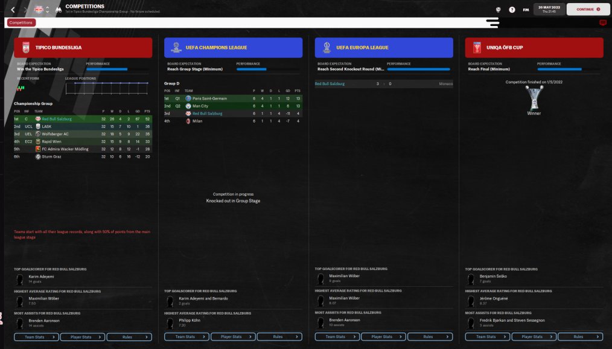
Task: Open Rules for Tipico Bundesliga
Action: pyautogui.click(x=129, y=337)
